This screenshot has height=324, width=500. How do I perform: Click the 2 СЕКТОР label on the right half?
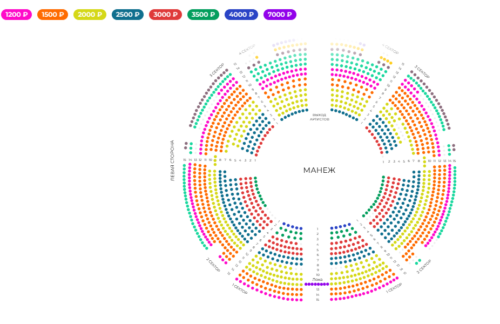424,266
